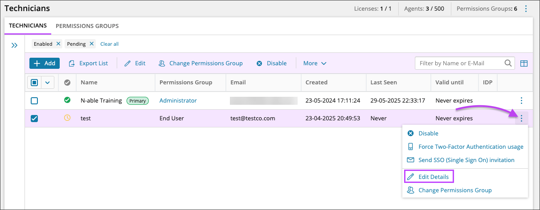Click Export List in the toolbar
The image size is (540, 210).
click(x=88, y=63)
